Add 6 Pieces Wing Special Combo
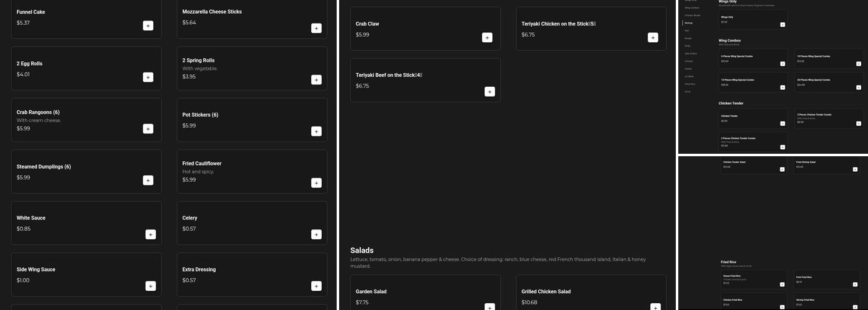This screenshot has width=868, height=310. click(x=782, y=64)
